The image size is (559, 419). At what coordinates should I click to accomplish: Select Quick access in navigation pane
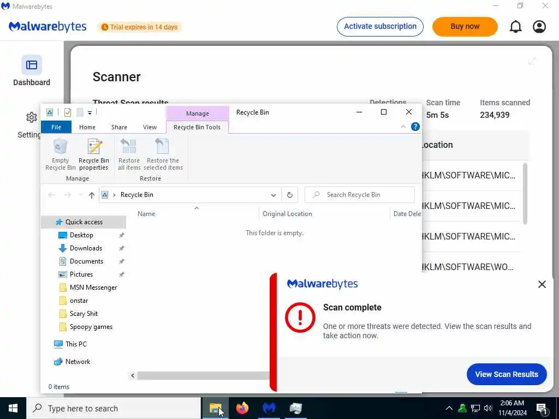point(84,222)
